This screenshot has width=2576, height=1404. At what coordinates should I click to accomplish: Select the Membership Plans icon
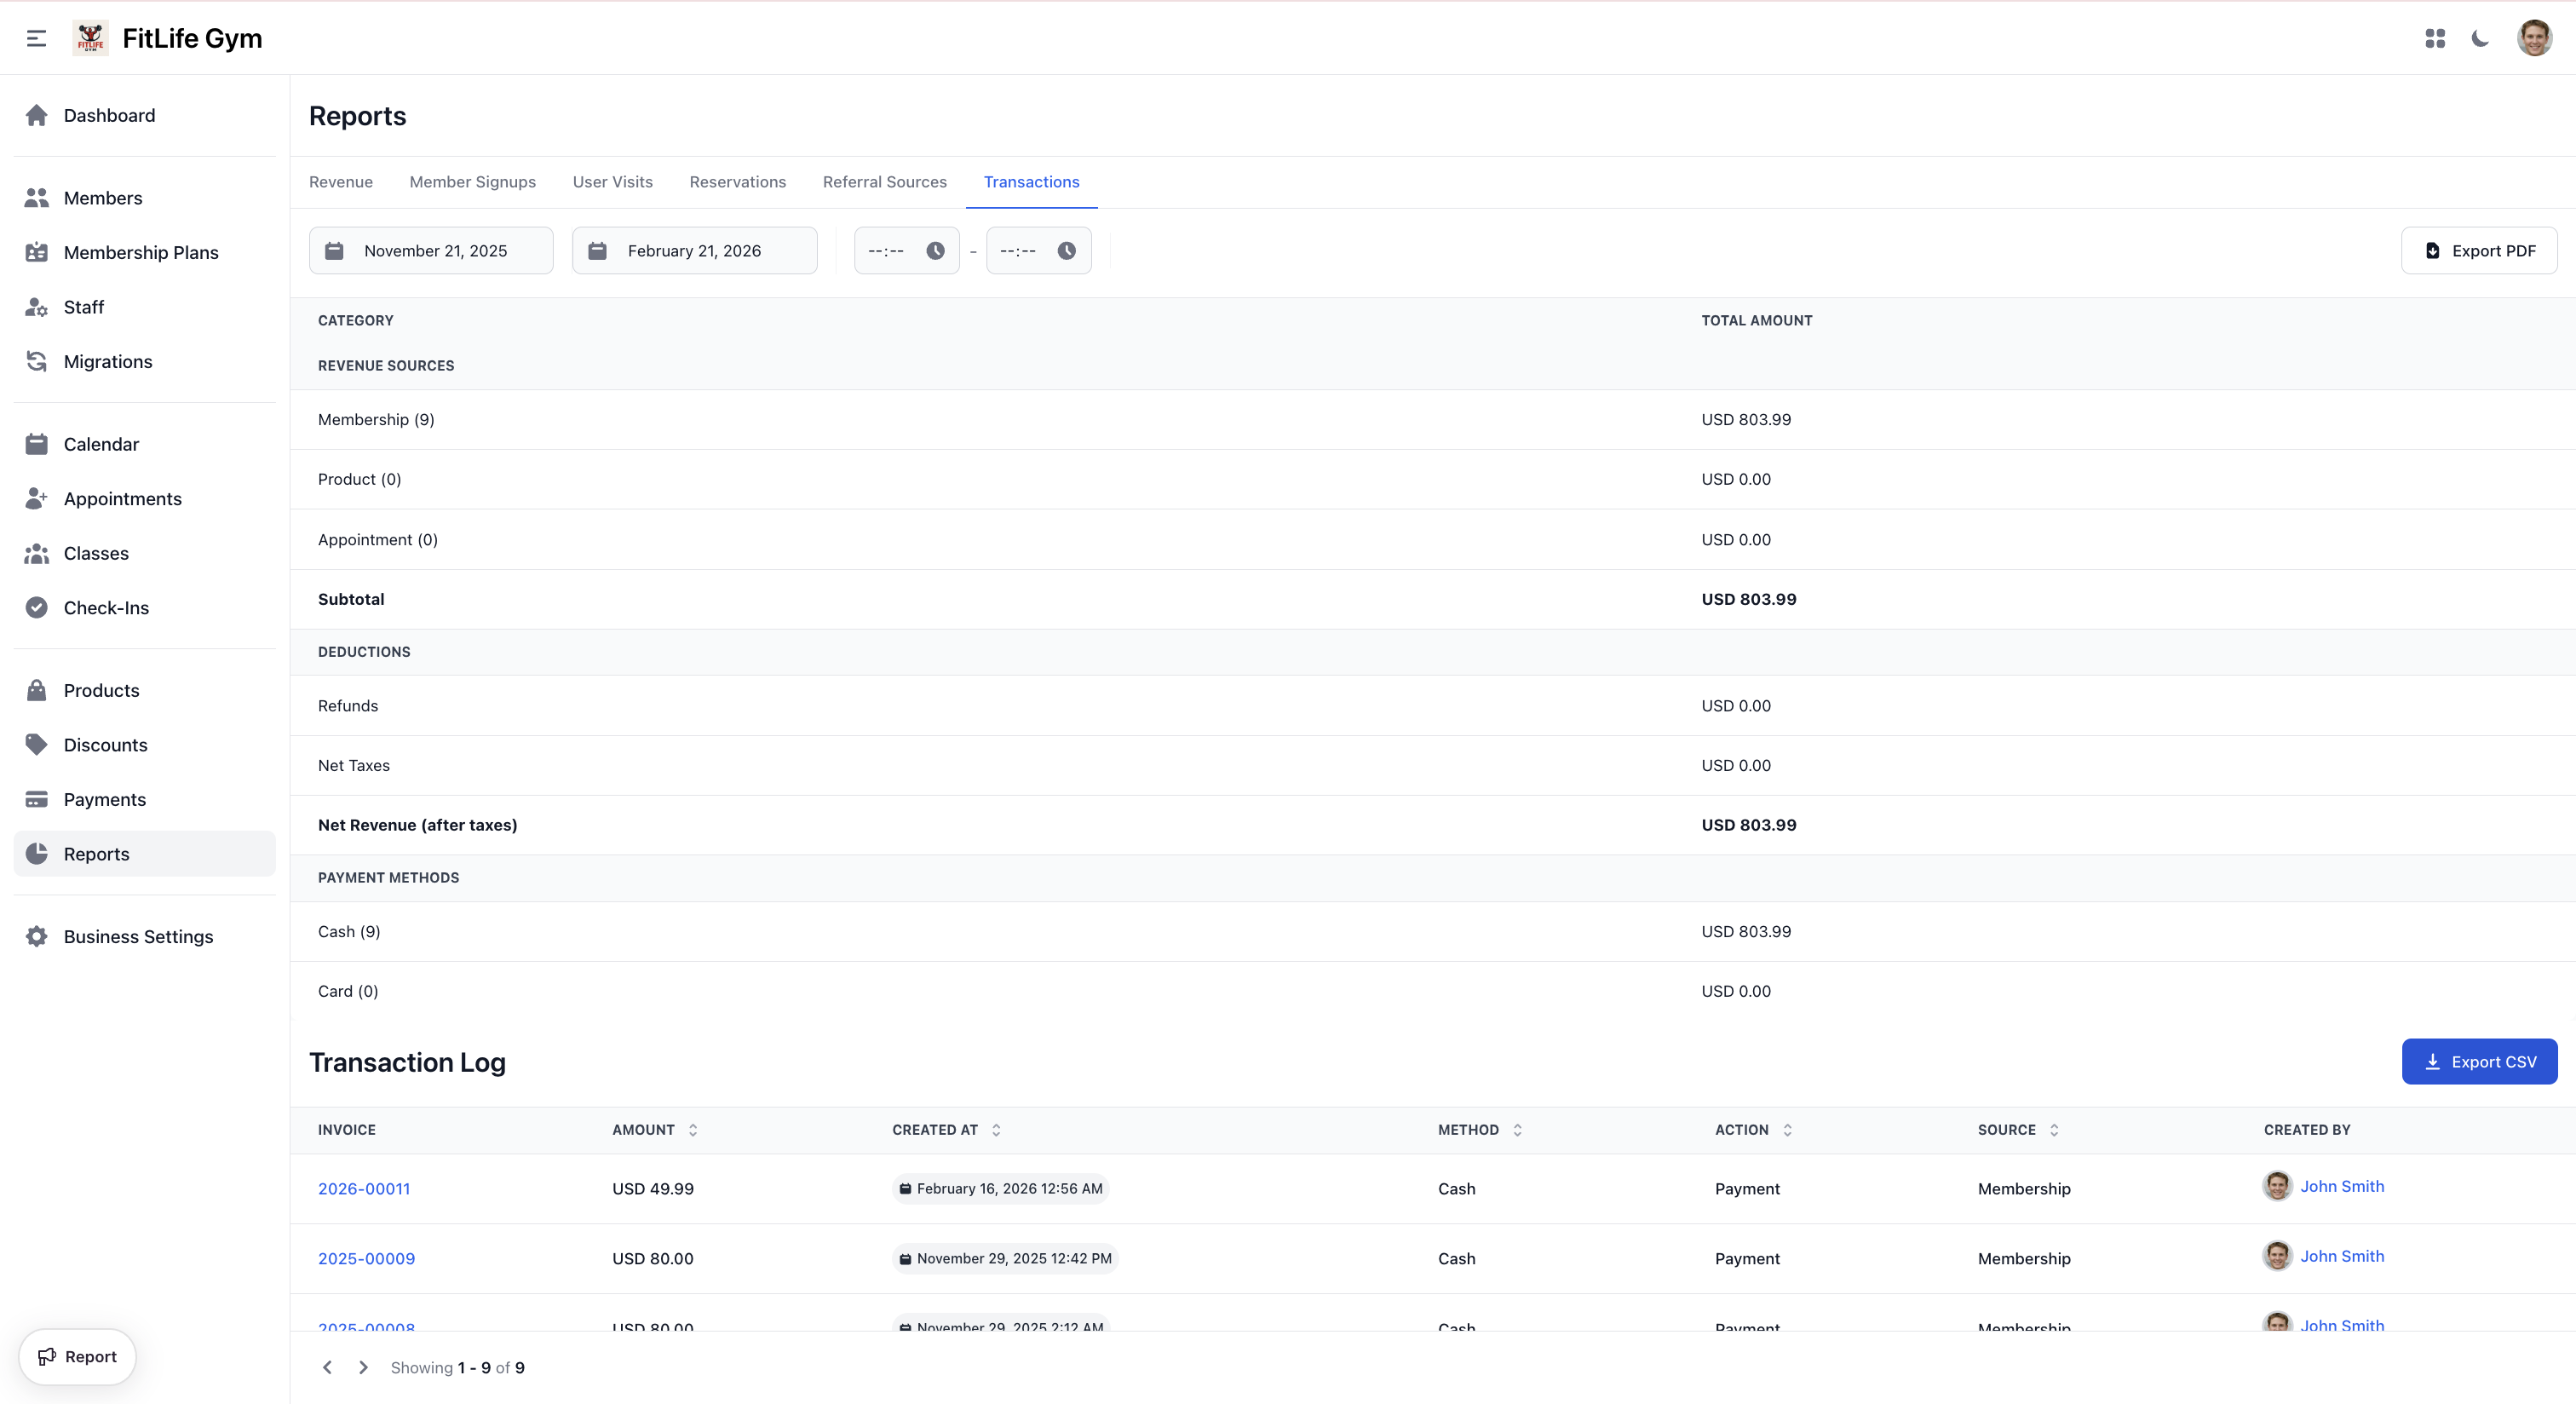(37, 252)
